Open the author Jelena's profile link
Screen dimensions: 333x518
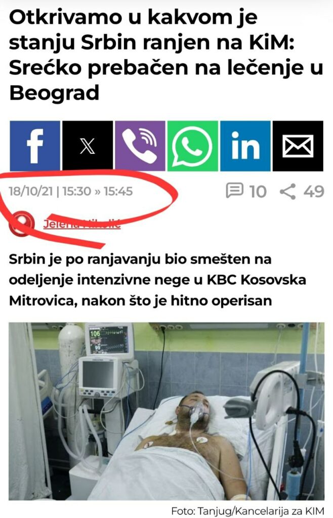[x=81, y=224]
